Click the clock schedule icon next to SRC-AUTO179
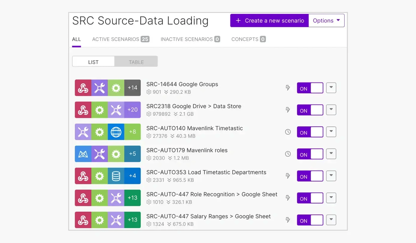416x243 pixels. [x=288, y=154]
